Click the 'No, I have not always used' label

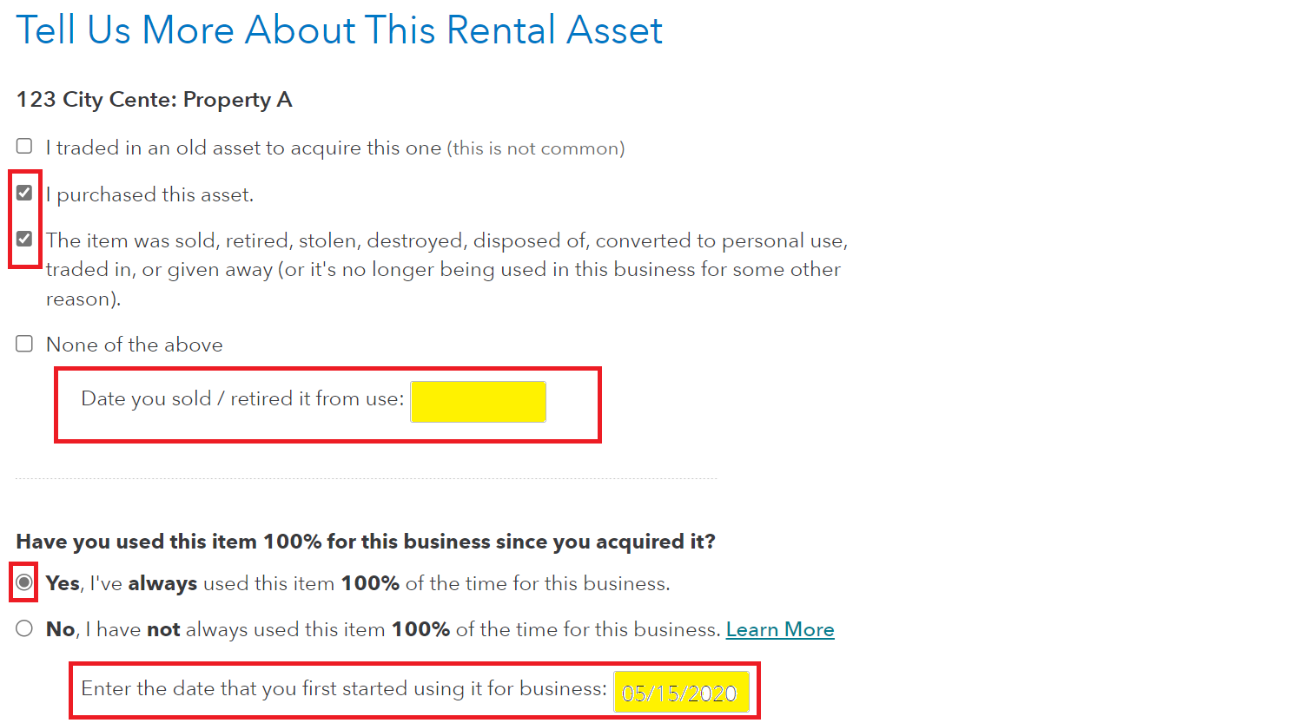(382, 629)
